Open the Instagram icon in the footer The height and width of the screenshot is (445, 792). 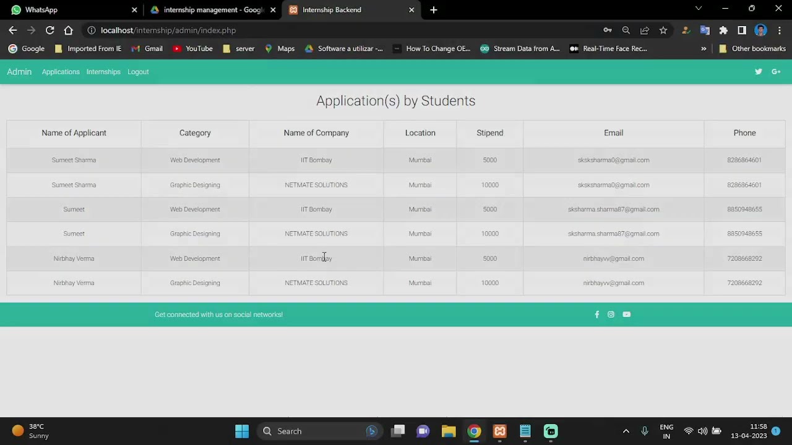(x=611, y=315)
